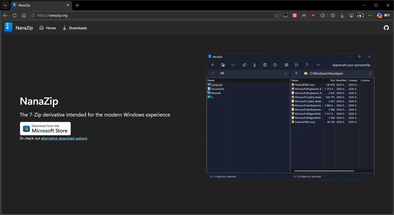Open the More ellipsis menu in the NanaZip toolbar
The width and height of the screenshot is (394, 215).
[x=318, y=65]
